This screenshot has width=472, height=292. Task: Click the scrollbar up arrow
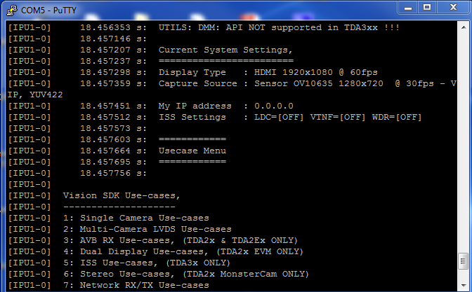464,27
